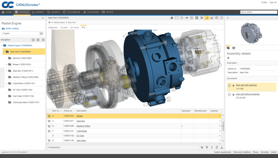The height and width of the screenshot is (158, 278).
Task: Open PDF export icon in viewer toolbar
Action: coord(222,18)
